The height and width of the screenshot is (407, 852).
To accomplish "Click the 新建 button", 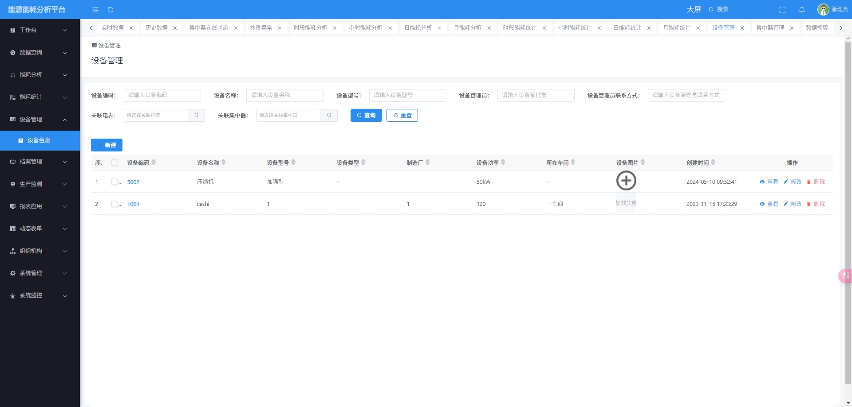I will pos(106,145).
